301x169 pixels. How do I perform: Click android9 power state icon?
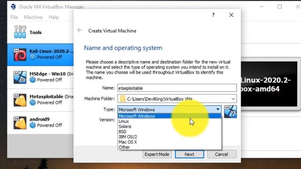(32, 125)
